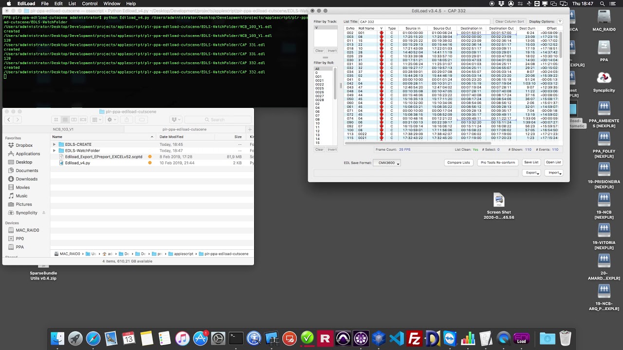Click the Compare Lists button

(x=458, y=162)
